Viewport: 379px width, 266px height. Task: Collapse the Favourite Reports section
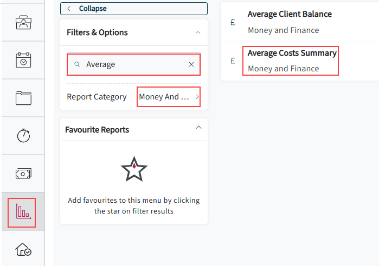(x=198, y=127)
